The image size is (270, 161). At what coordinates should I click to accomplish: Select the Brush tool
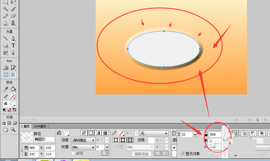click(x=13, y=9)
